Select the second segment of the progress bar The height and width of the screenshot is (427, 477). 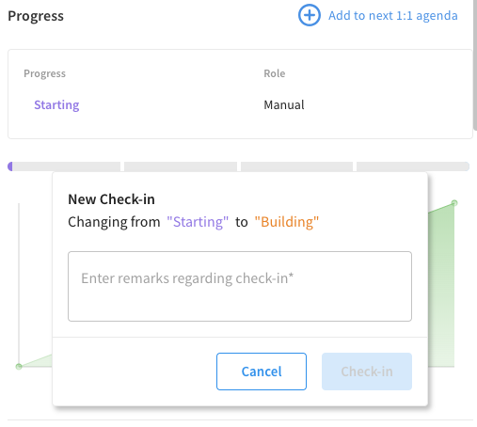181,166
